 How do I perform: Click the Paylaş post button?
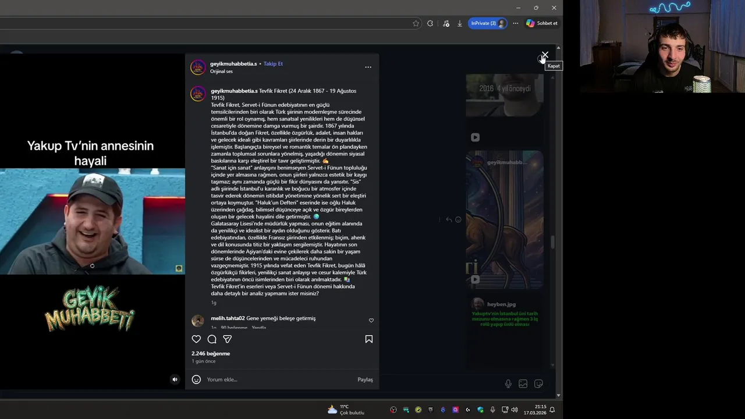[365, 379]
